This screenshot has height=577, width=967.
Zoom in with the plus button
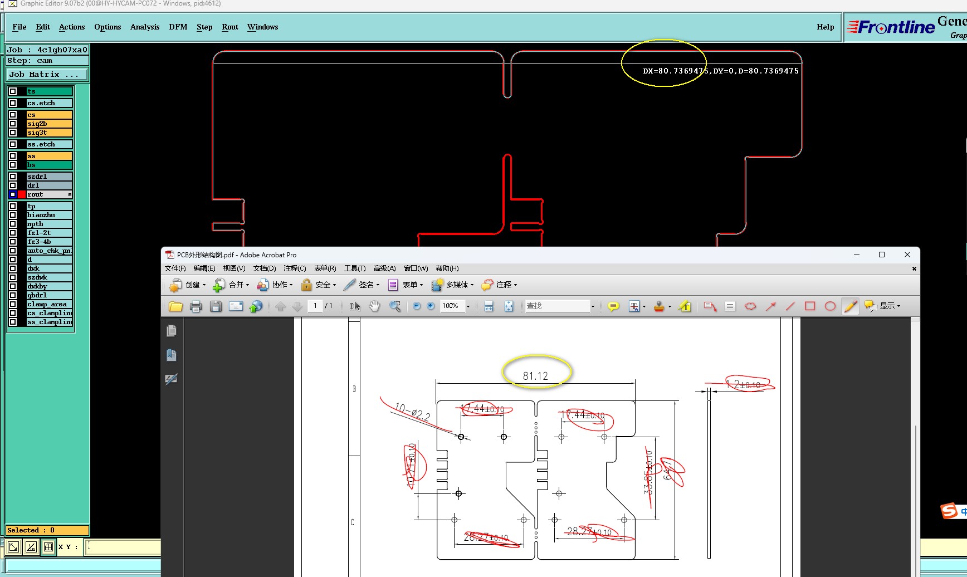[x=431, y=306]
